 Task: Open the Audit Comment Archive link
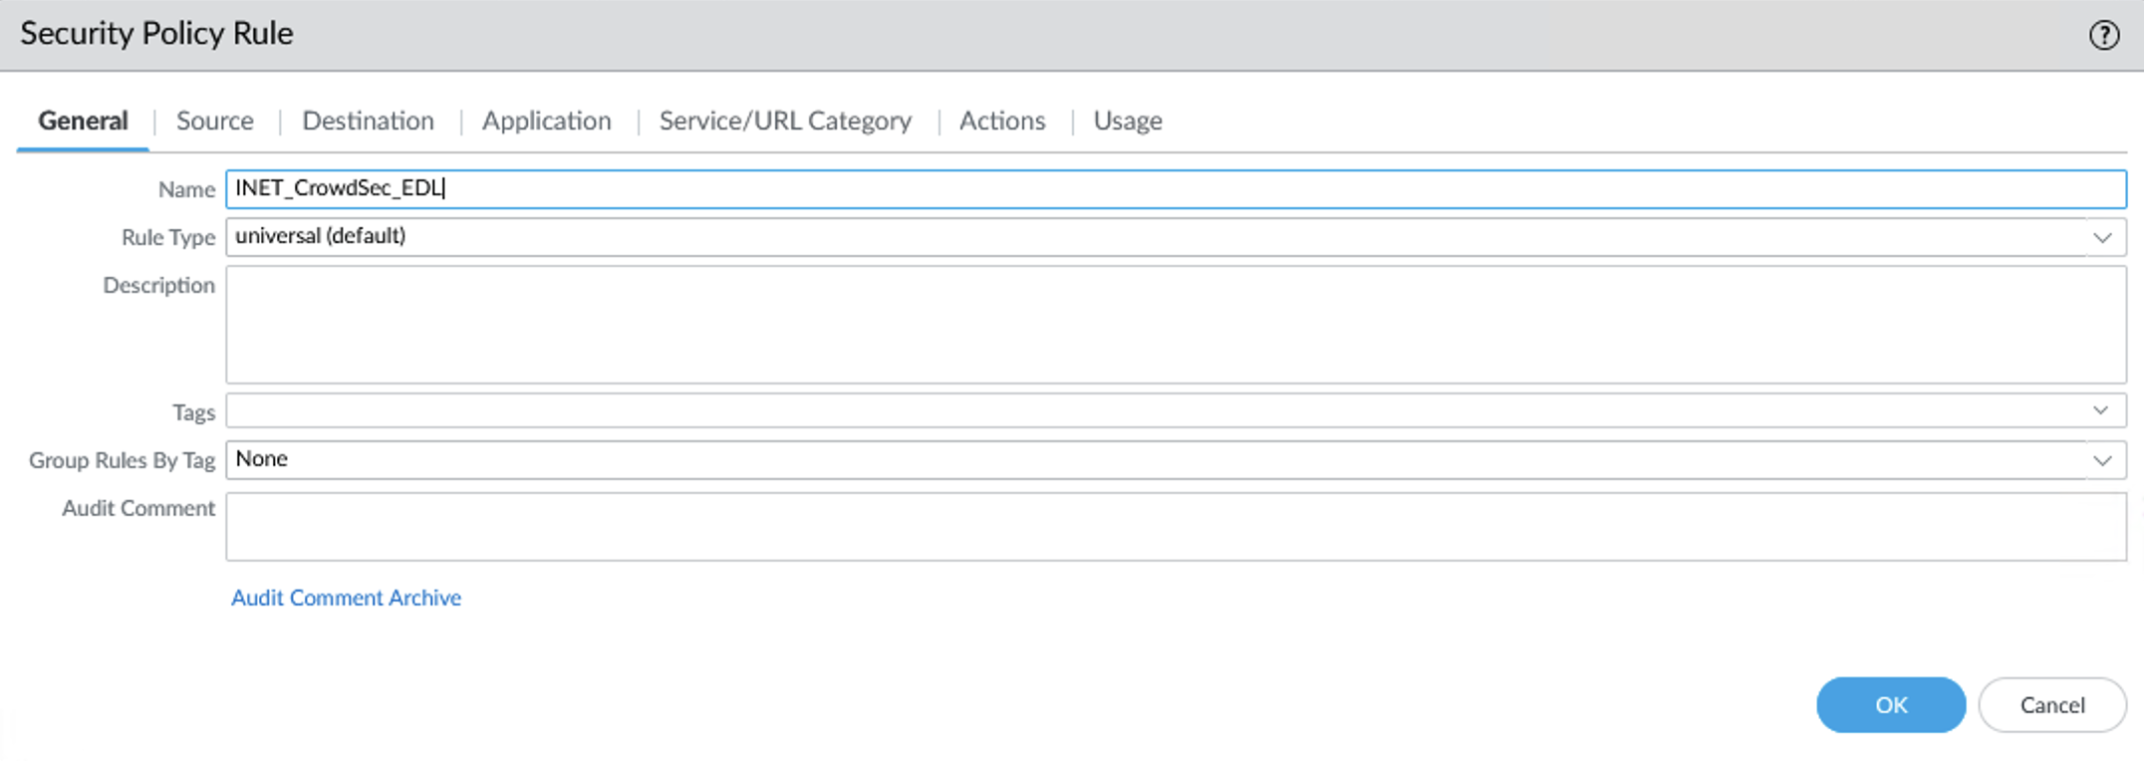coord(346,598)
